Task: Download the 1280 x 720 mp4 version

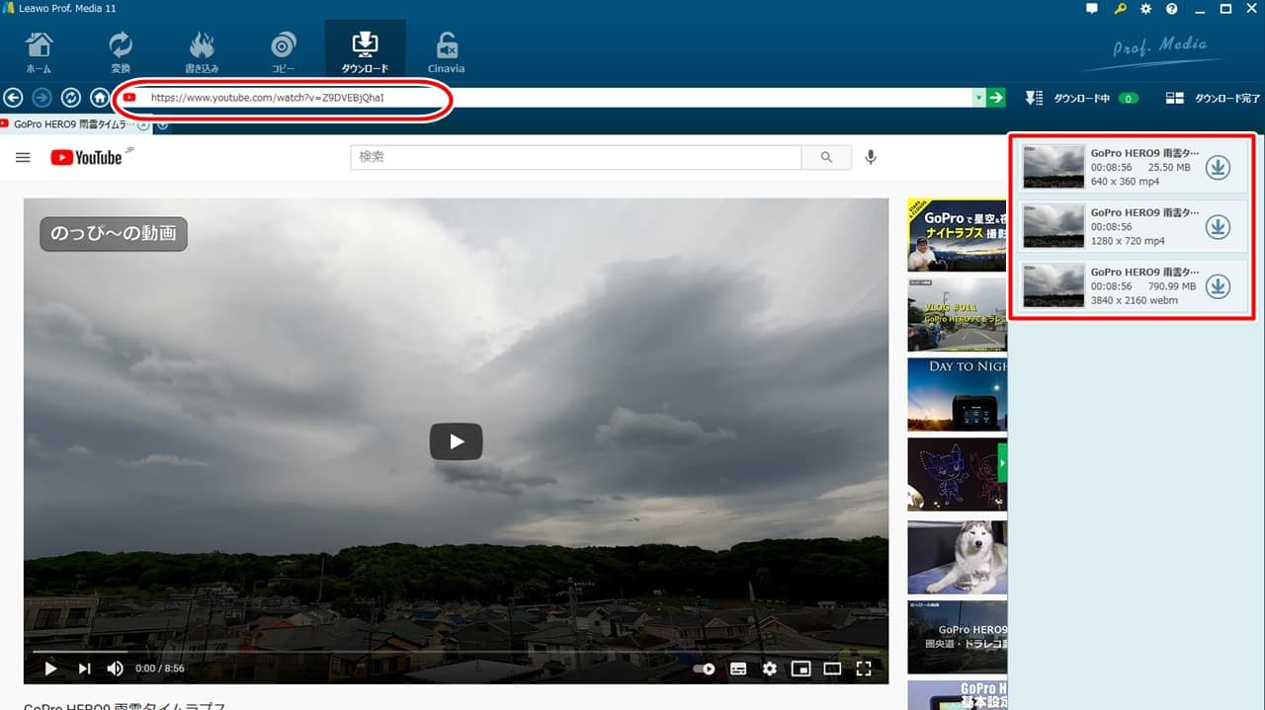Action: pyautogui.click(x=1219, y=227)
